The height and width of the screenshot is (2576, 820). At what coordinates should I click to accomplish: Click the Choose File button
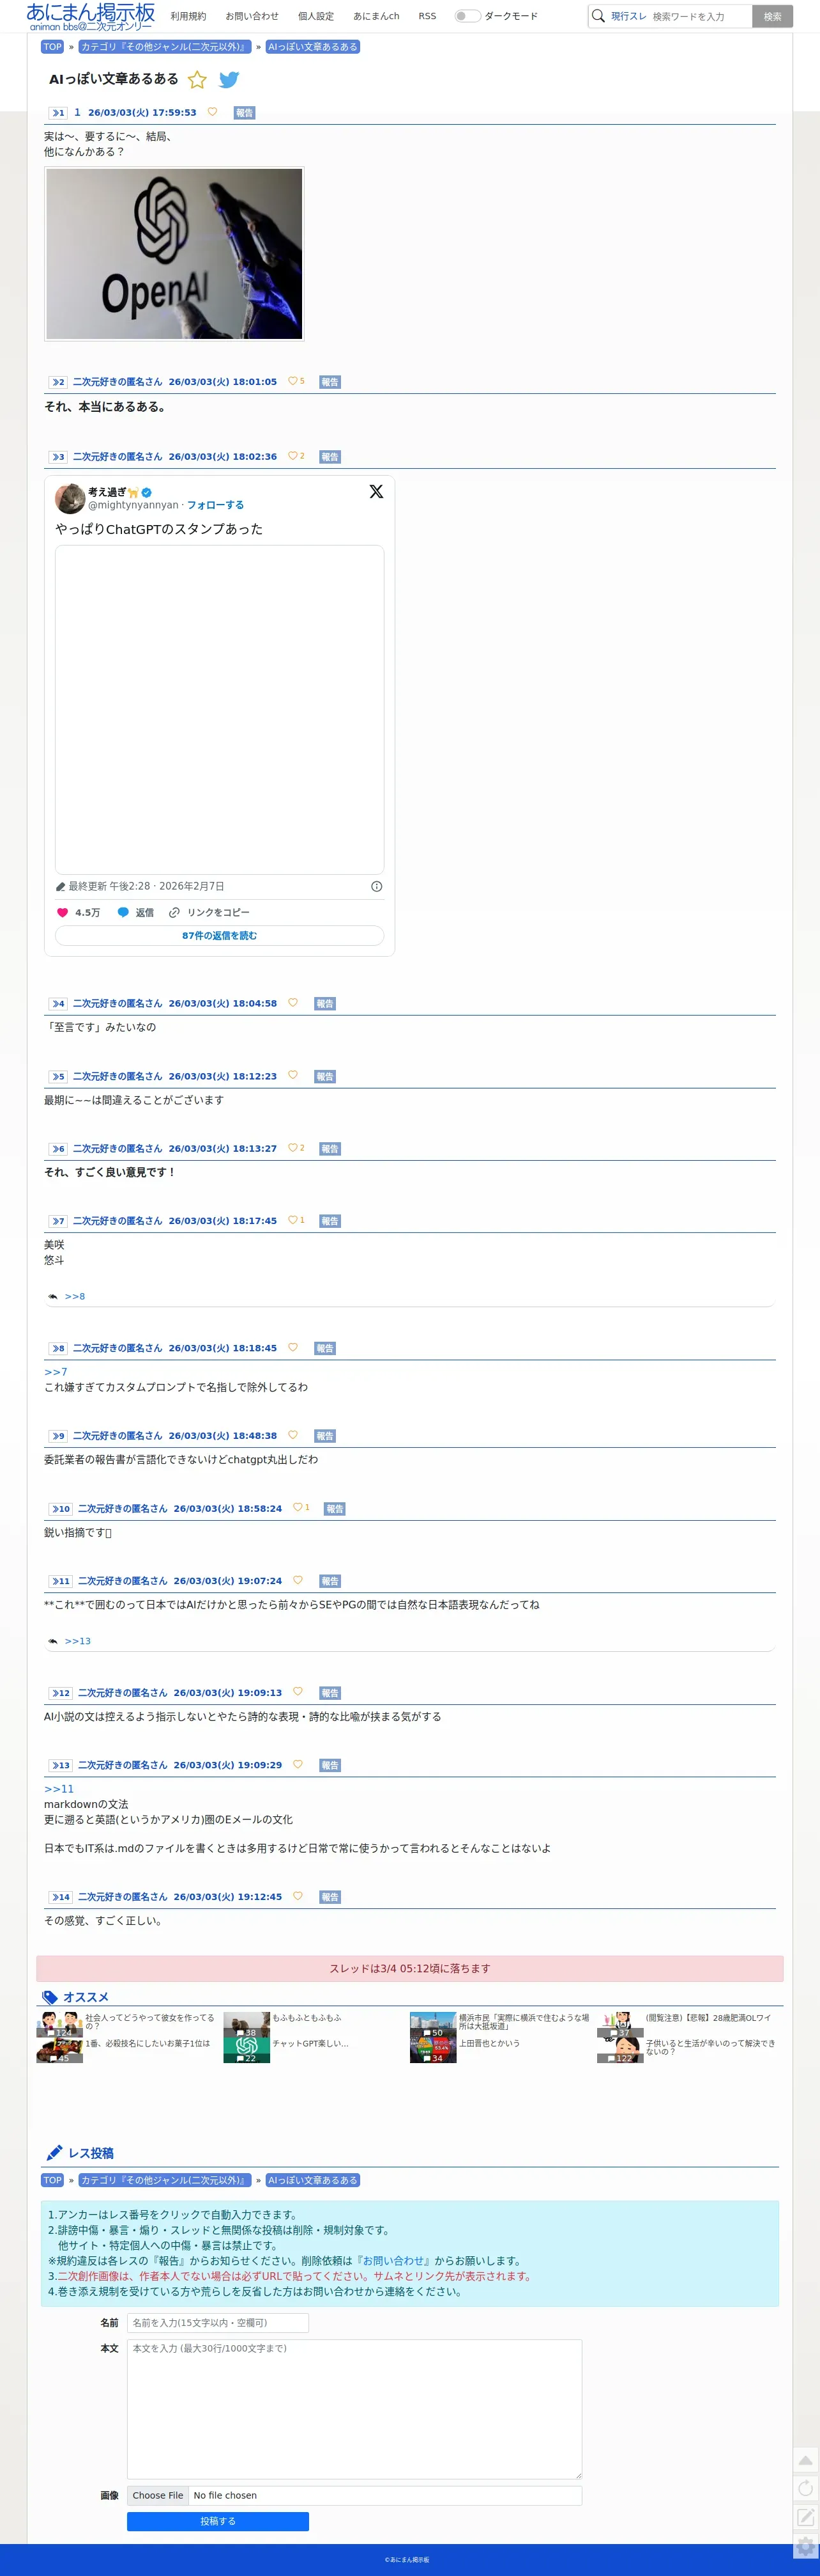(158, 2495)
